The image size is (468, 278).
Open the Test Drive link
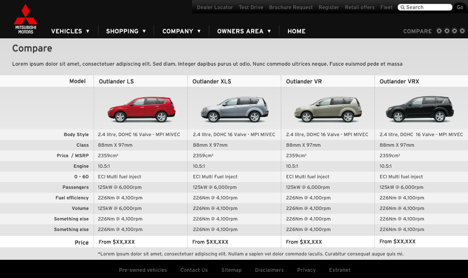coord(251,8)
